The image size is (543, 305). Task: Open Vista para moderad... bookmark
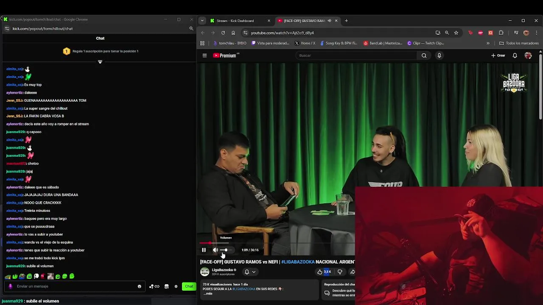[270, 43]
